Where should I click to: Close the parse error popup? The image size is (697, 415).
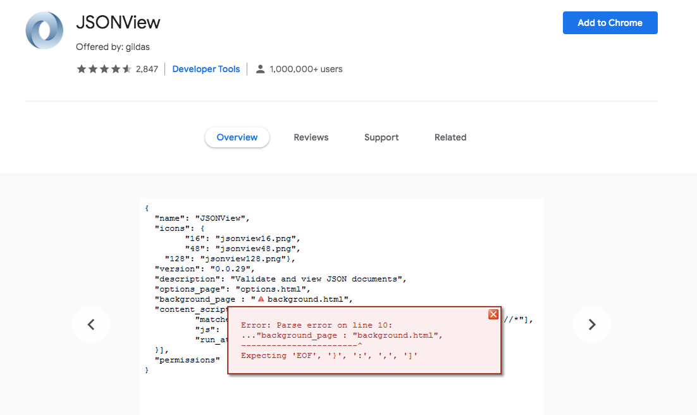493,314
